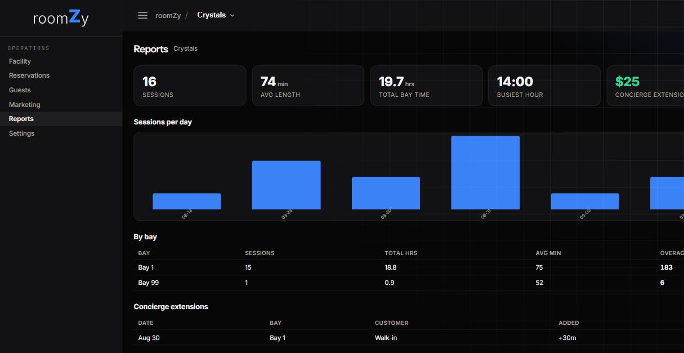684x353 pixels.
Task: Click the 14:00 Busiest Hour card
Action: (544, 86)
